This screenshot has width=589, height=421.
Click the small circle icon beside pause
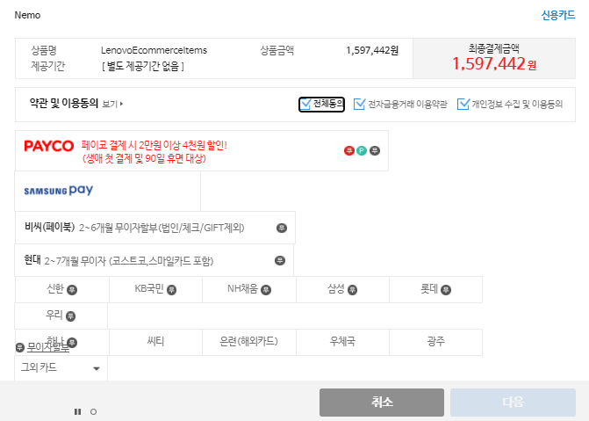pos(94,412)
